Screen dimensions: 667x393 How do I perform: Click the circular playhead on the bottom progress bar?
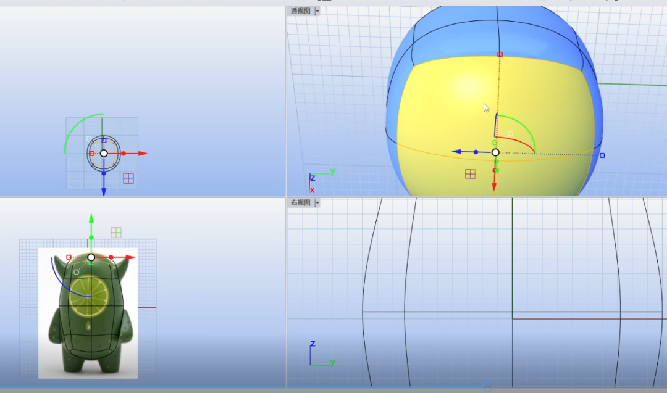(487, 387)
